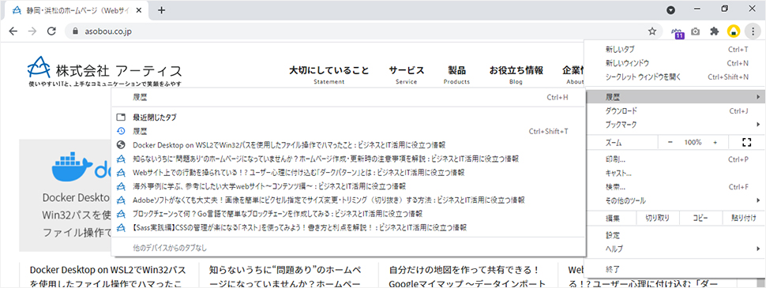The image size is (766, 288).
Task: Select 検索... from the Chrome menu
Action: point(674,187)
